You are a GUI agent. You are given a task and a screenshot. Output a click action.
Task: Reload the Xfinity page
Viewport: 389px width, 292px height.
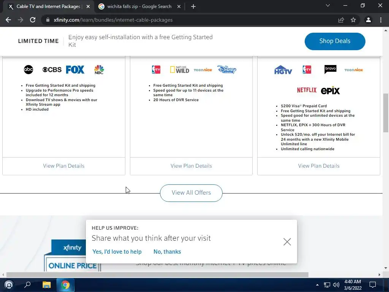pyautogui.click(x=33, y=20)
